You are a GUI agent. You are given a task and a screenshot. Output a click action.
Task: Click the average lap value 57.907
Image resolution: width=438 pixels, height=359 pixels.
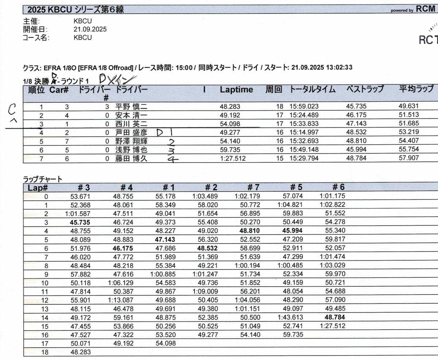(408, 158)
